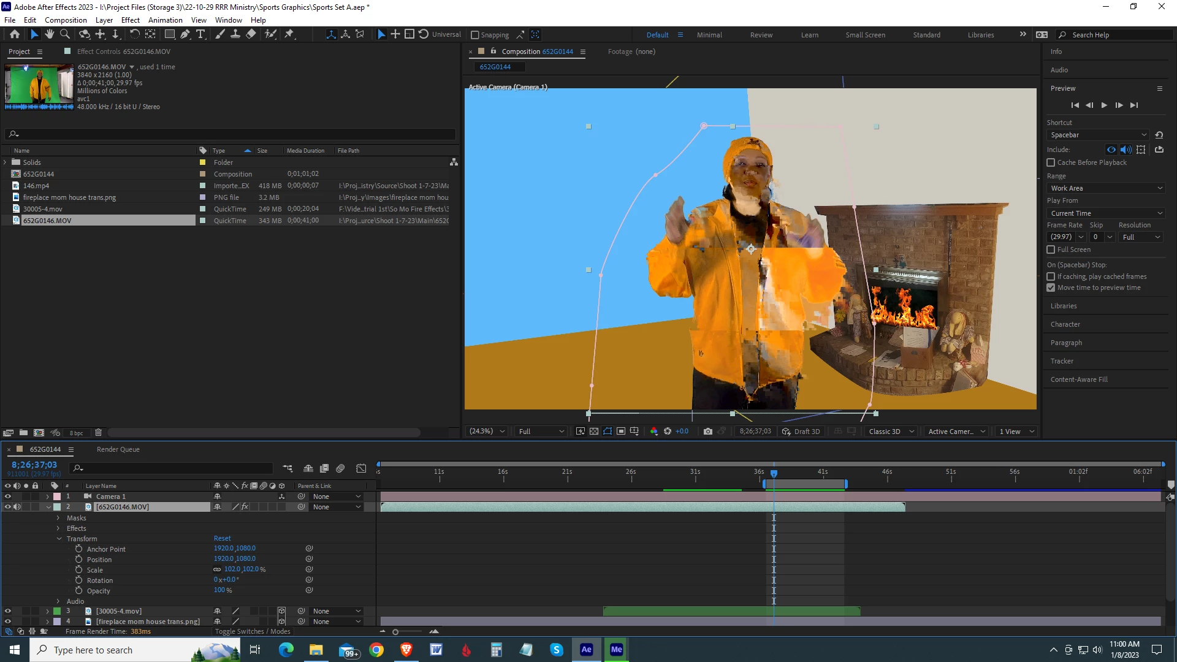Open the viewer resolution Full dropdown

point(541,432)
